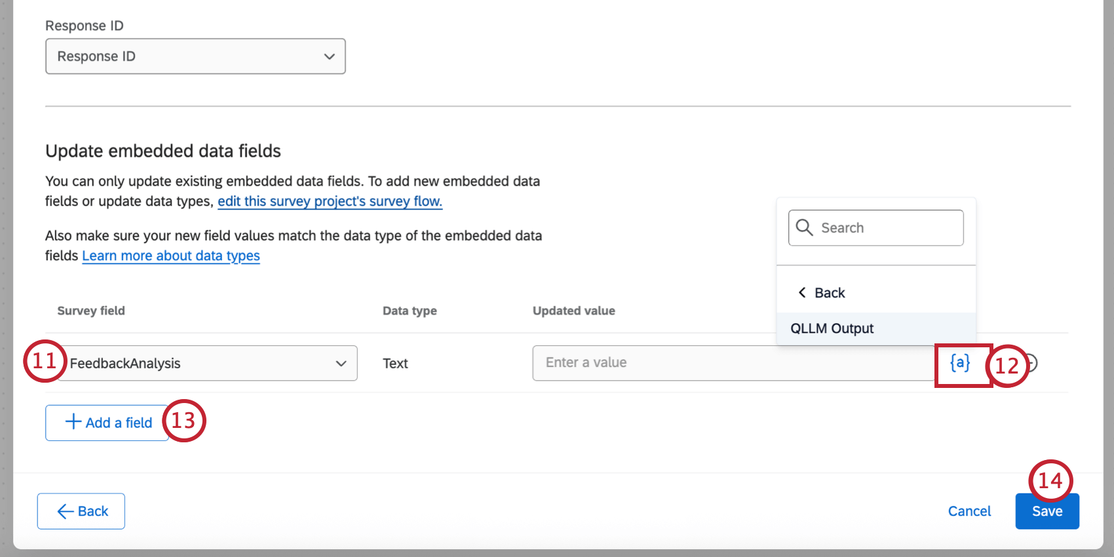
Task: Click the plus icon beside Add a field
Action: point(73,422)
